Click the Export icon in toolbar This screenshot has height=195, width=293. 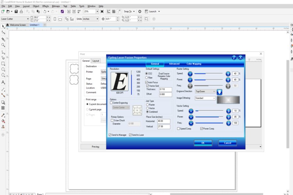(74, 12)
